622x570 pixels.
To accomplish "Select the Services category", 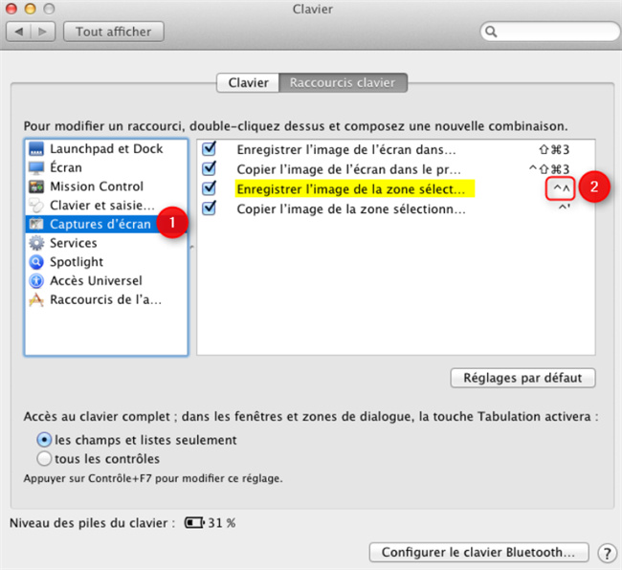I will pos(106,243).
